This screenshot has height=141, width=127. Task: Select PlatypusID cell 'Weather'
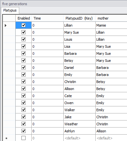coord(79,124)
